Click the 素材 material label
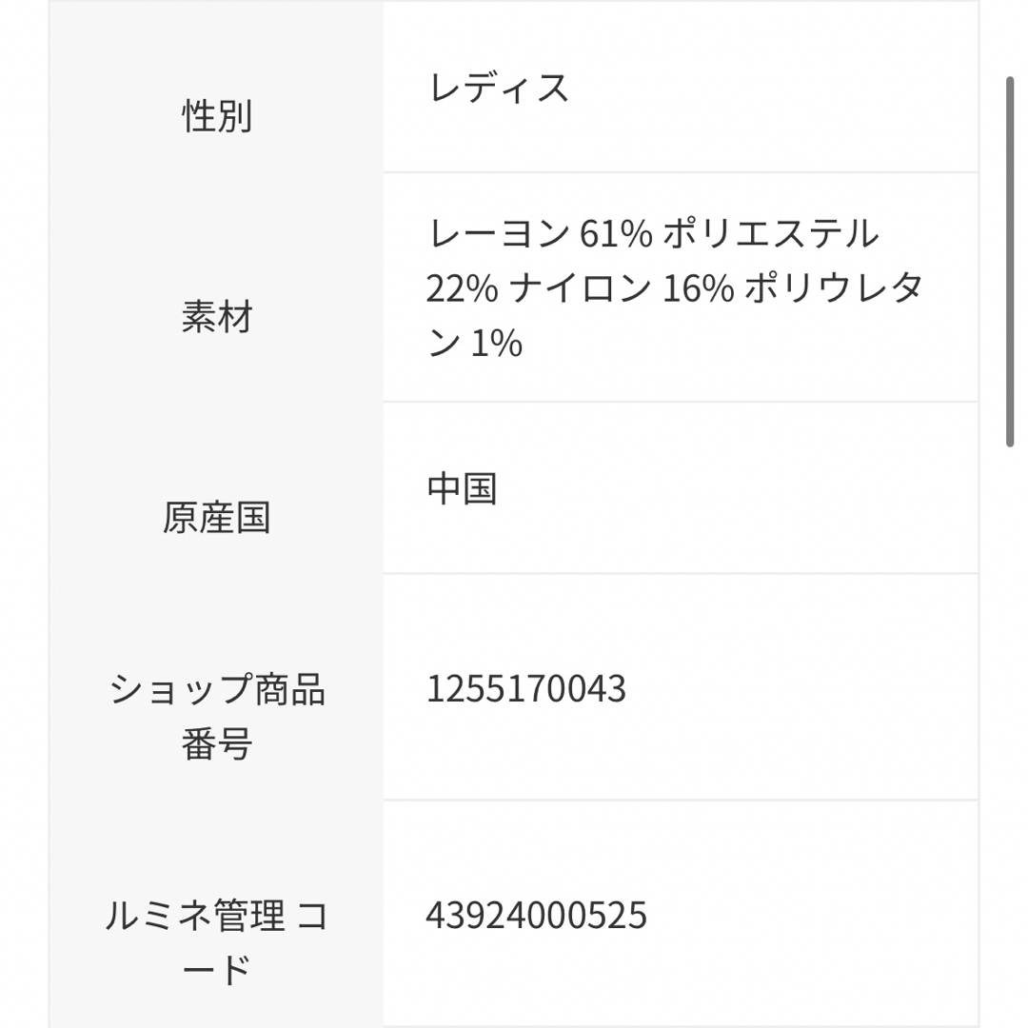1028x1028 pixels. [216, 317]
